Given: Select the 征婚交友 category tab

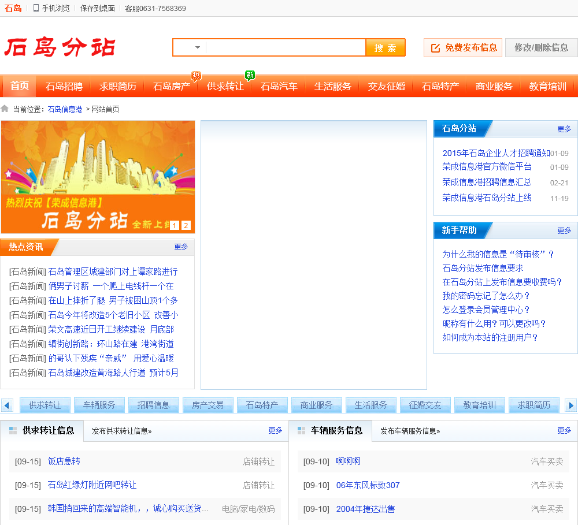Looking at the screenshot, I should tap(425, 405).
